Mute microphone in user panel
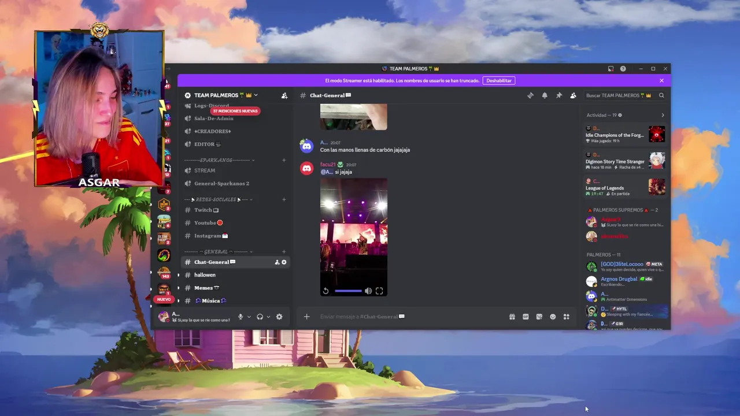 point(240,317)
